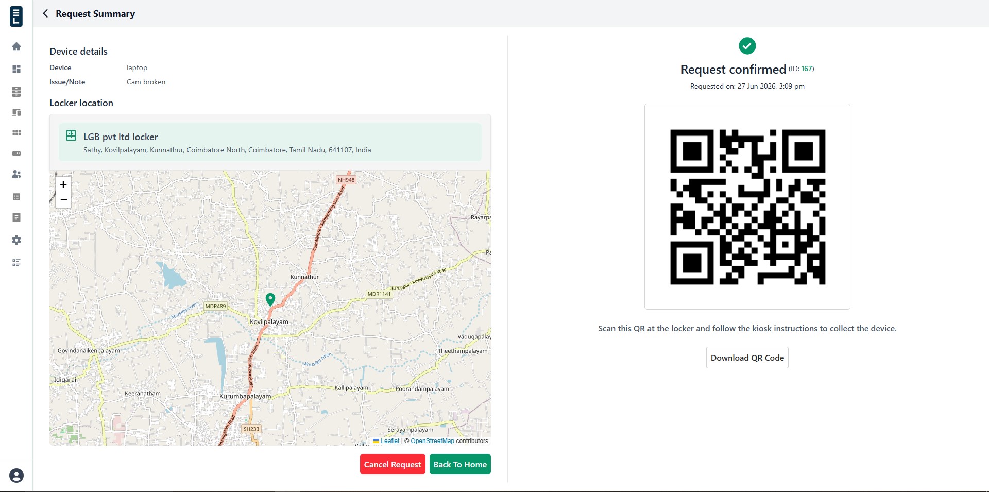
Task: Click the Serayampalayam label on the map
Action: (x=411, y=429)
